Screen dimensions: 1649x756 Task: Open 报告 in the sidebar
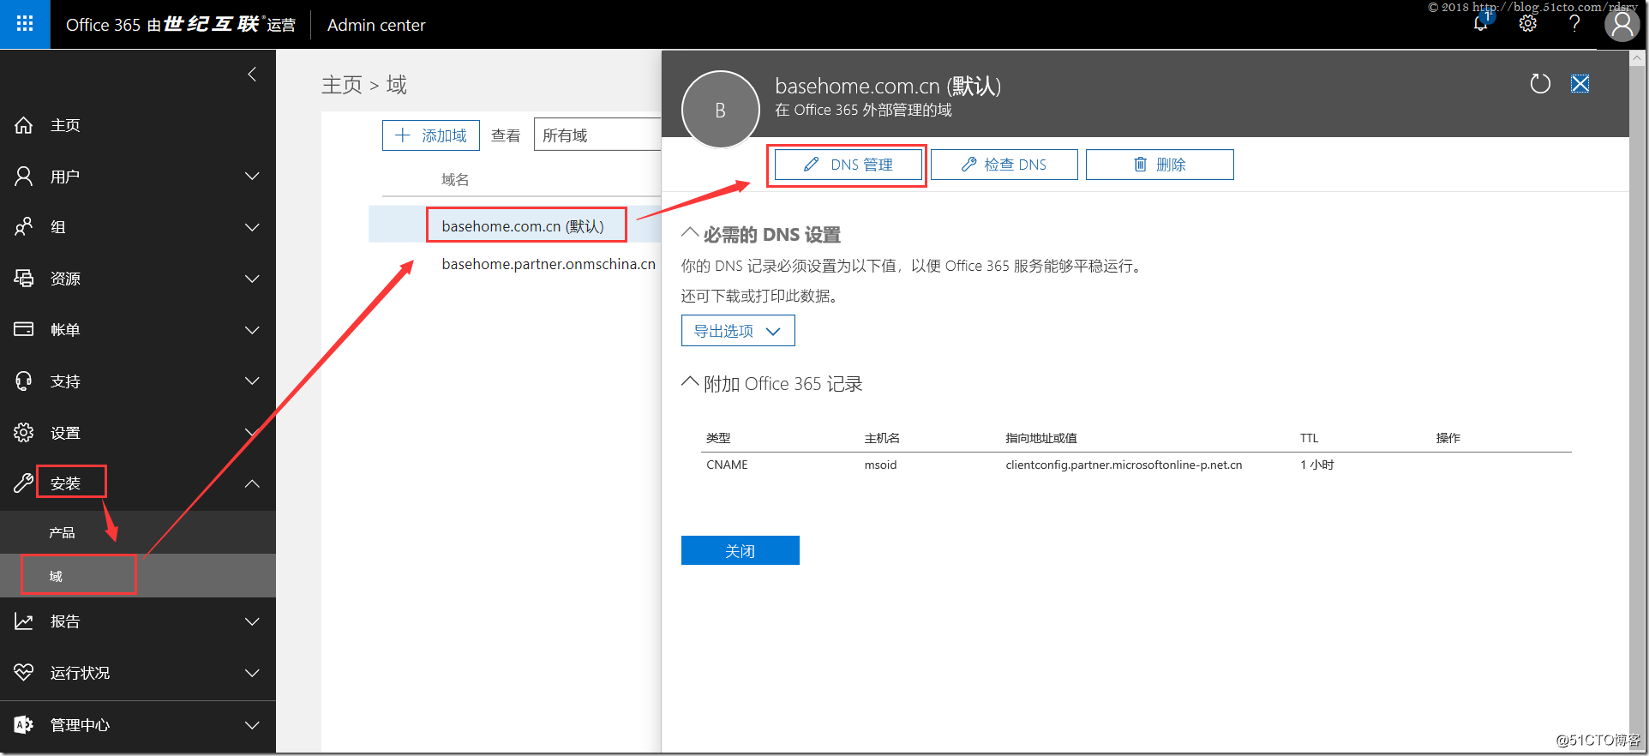coord(65,621)
